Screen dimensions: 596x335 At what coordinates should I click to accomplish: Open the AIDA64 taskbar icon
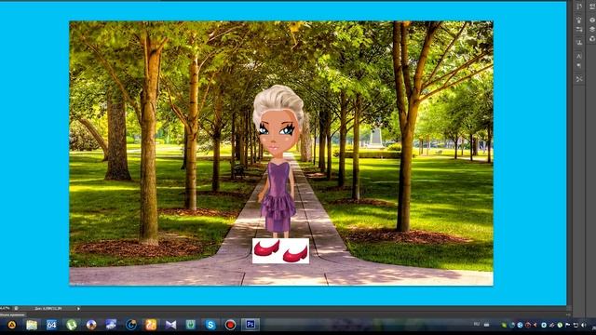point(51,325)
